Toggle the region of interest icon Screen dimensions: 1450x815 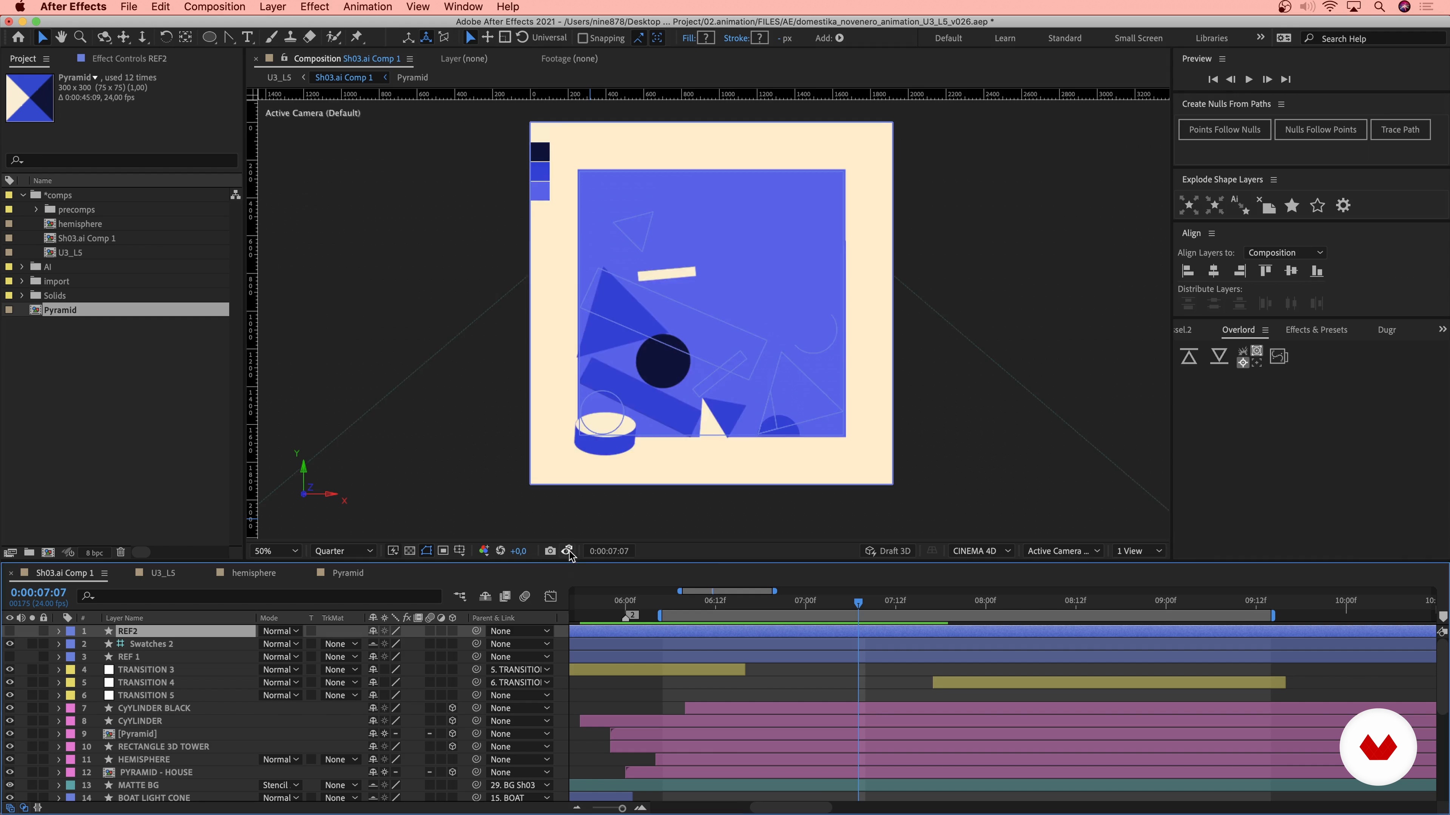coord(443,551)
